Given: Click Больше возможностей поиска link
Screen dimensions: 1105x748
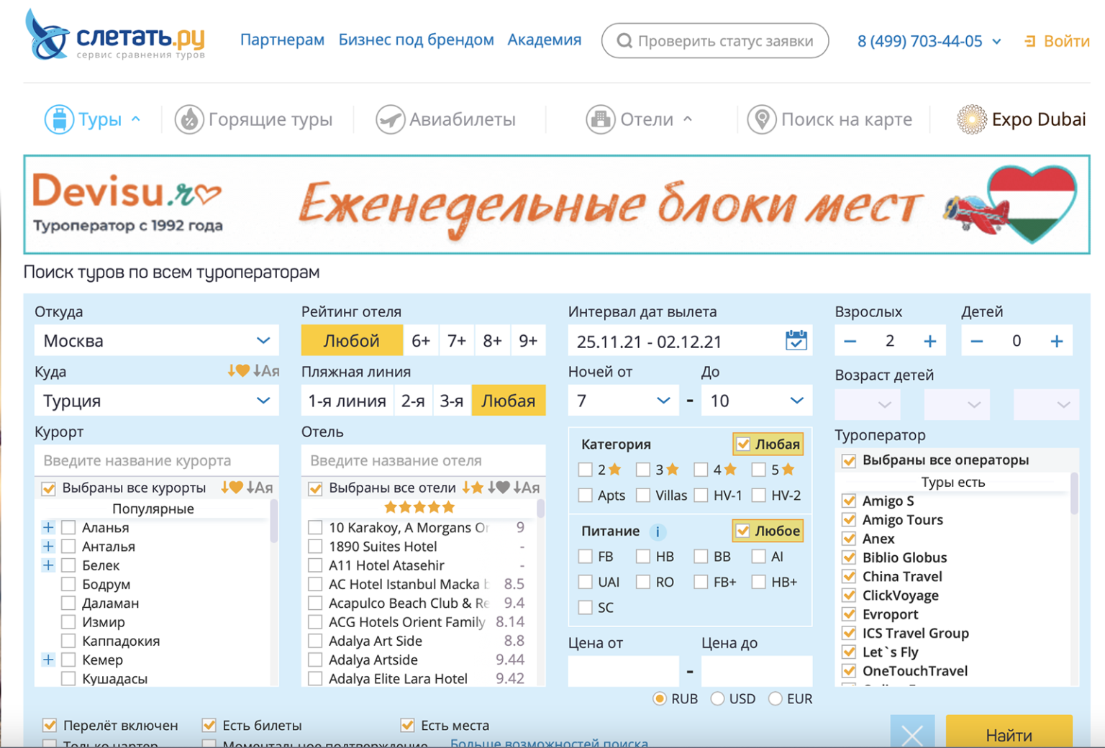Looking at the screenshot, I should (549, 742).
